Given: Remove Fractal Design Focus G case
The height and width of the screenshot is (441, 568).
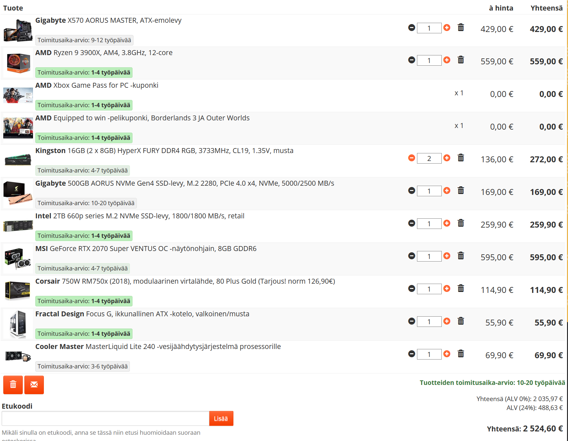Looking at the screenshot, I should point(461,321).
